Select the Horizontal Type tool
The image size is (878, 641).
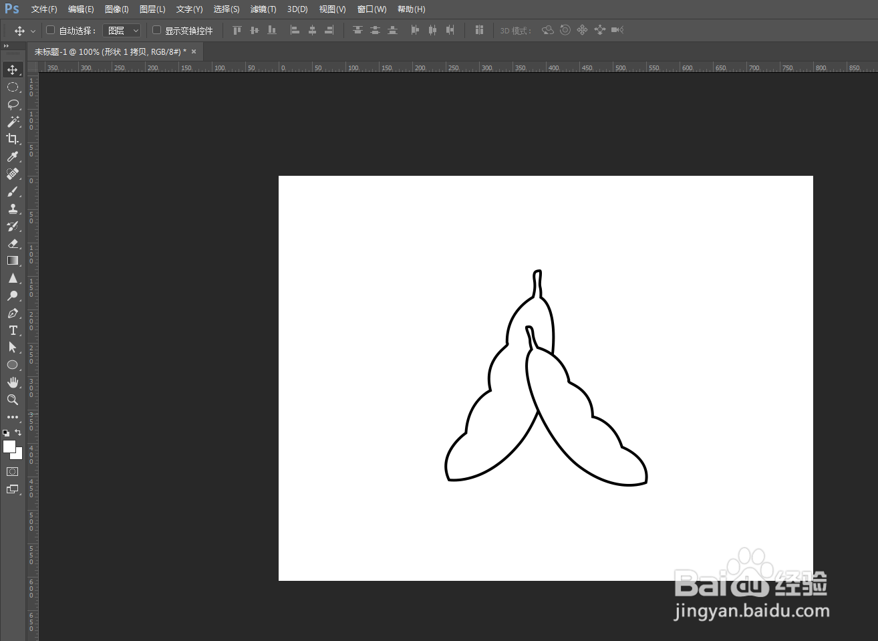pyautogui.click(x=13, y=330)
